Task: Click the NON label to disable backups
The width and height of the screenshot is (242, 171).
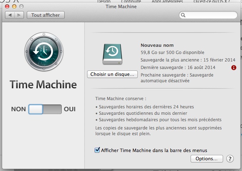Action: coord(18,109)
